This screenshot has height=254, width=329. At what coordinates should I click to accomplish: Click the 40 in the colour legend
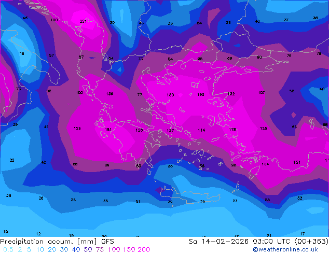point(76,249)
